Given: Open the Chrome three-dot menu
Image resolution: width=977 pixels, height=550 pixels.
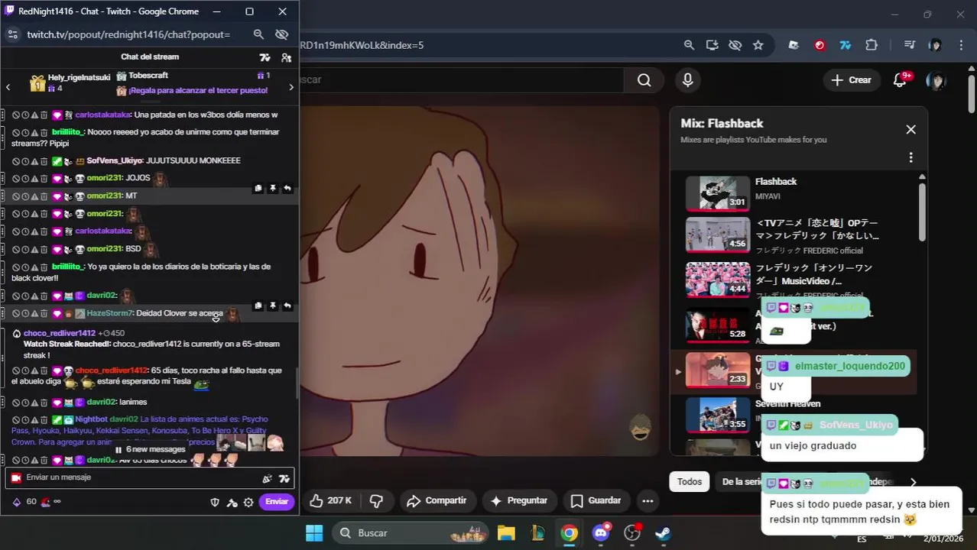Looking at the screenshot, I should point(961,45).
